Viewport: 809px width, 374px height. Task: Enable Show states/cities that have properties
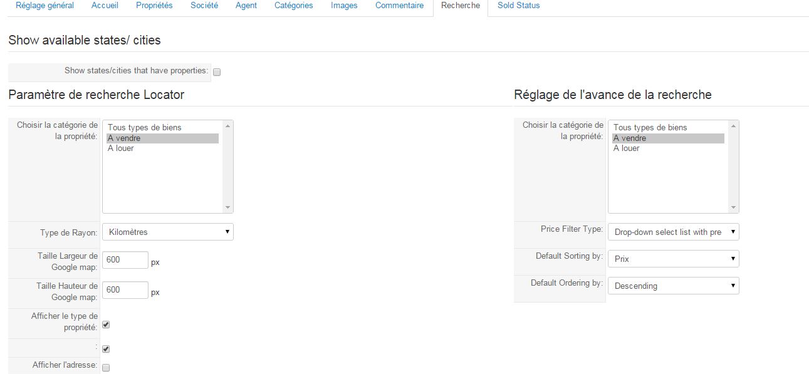(217, 72)
